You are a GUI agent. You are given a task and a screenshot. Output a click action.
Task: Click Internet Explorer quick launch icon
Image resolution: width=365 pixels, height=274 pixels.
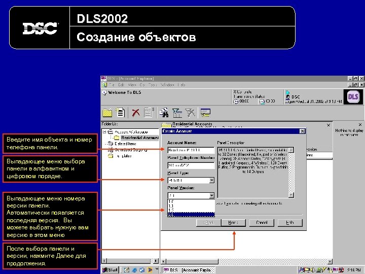point(134,270)
